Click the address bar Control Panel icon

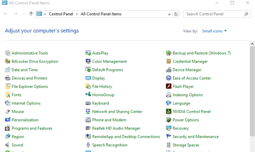click(x=39, y=14)
